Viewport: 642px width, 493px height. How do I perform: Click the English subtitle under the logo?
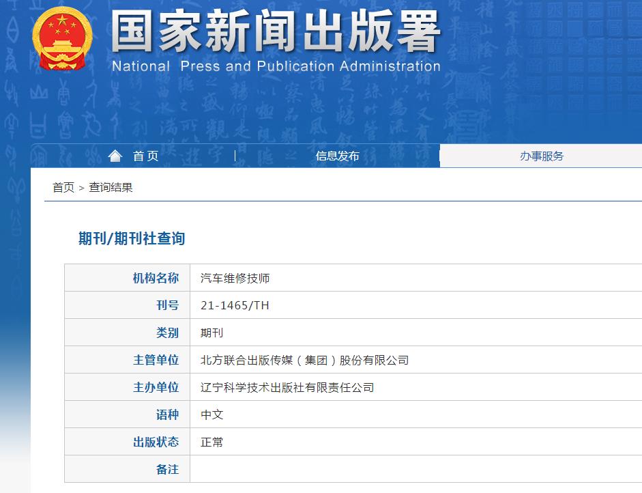tap(273, 66)
